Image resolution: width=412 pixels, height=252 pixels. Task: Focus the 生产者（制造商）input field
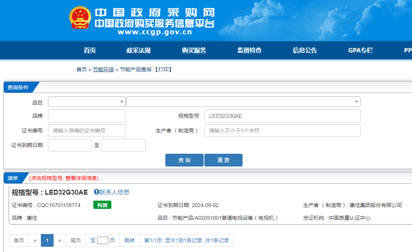click(x=282, y=130)
